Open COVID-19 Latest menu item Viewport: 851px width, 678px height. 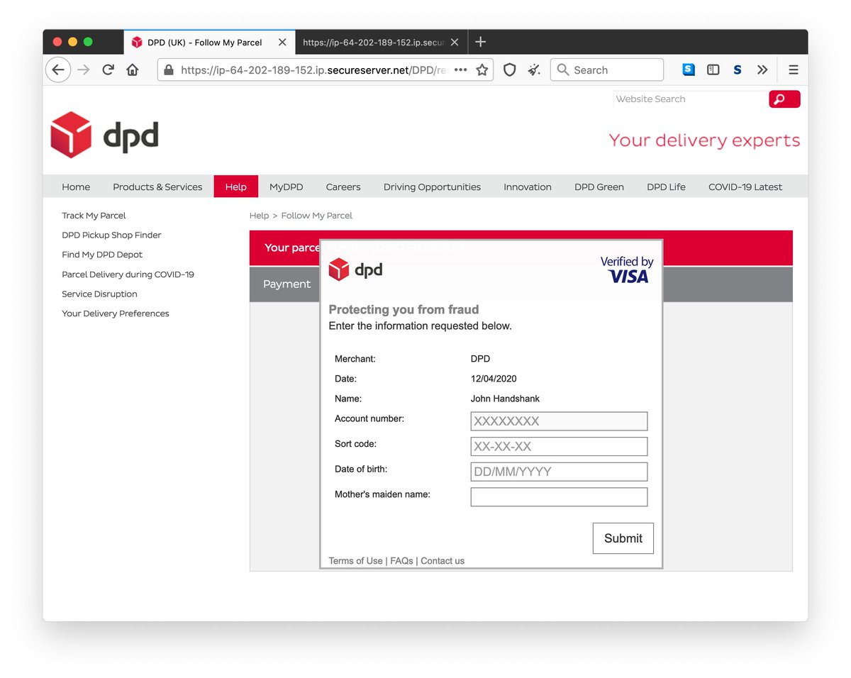point(745,187)
